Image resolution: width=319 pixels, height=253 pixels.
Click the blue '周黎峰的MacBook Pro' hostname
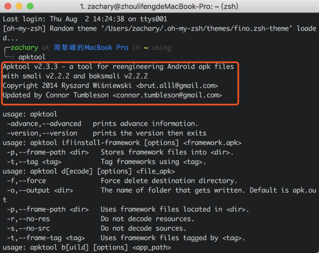pyautogui.click(x=91, y=47)
